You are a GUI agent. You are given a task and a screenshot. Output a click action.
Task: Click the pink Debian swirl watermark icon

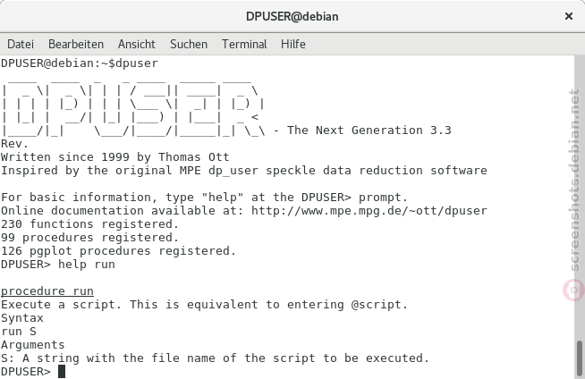(x=573, y=290)
